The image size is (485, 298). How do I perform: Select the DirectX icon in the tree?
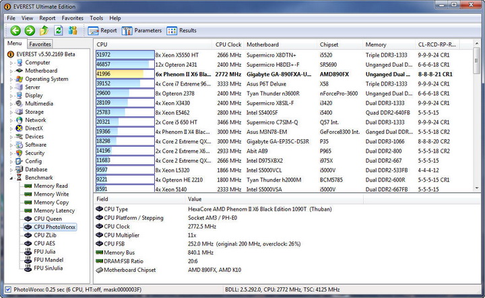[x=20, y=128]
